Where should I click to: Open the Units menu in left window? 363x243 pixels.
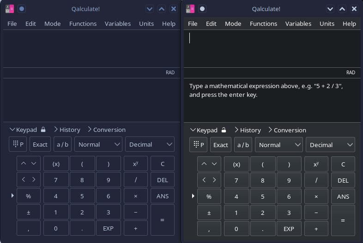[146, 24]
